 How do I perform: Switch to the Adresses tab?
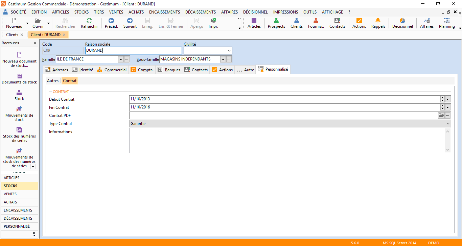pos(56,70)
